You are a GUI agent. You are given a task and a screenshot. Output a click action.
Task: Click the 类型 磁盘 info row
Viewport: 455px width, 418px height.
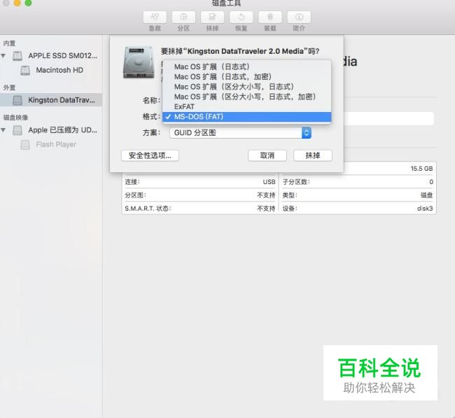358,195
